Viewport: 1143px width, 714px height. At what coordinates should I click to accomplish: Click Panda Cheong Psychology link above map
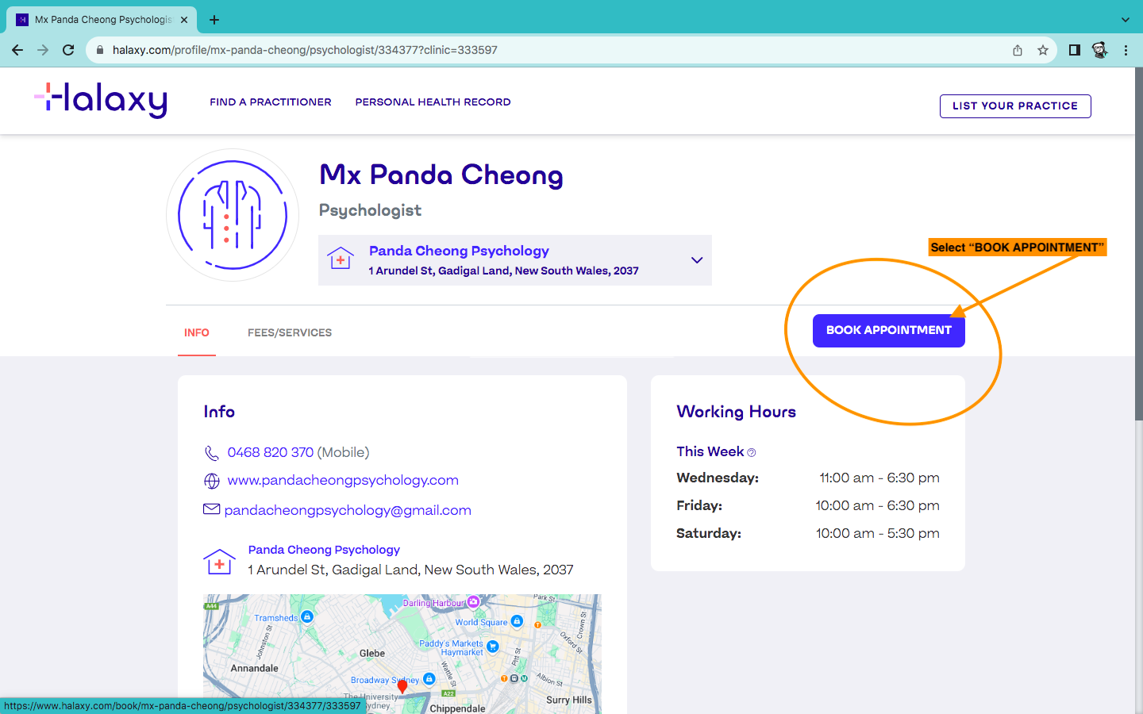click(x=324, y=550)
